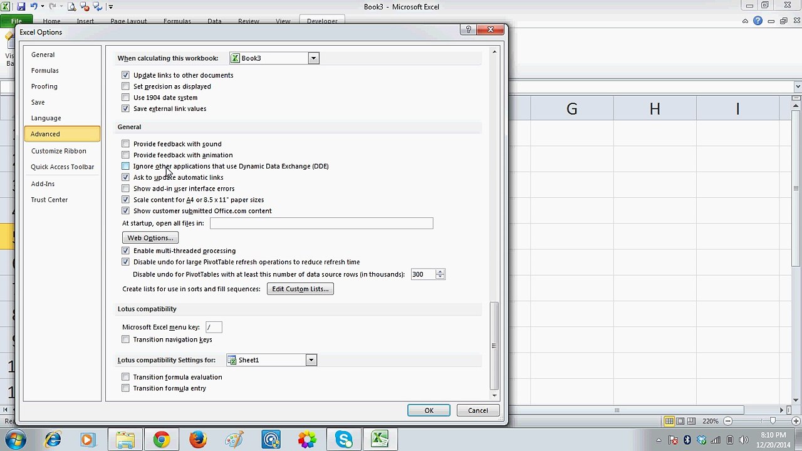Select the General category in Excel Options
This screenshot has height=451, width=802.
point(62,55)
